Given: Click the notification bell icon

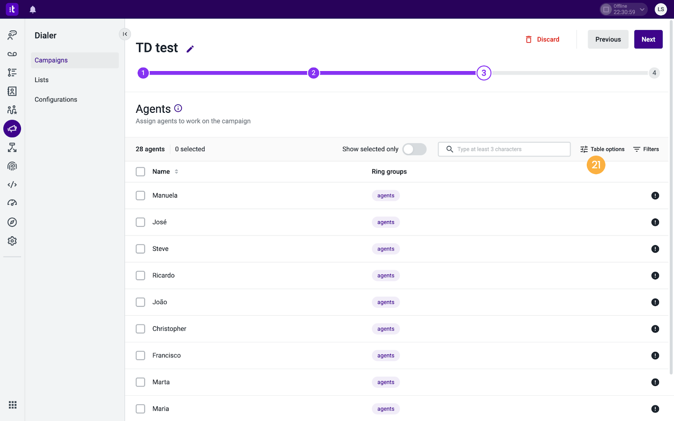Looking at the screenshot, I should 32,9.
